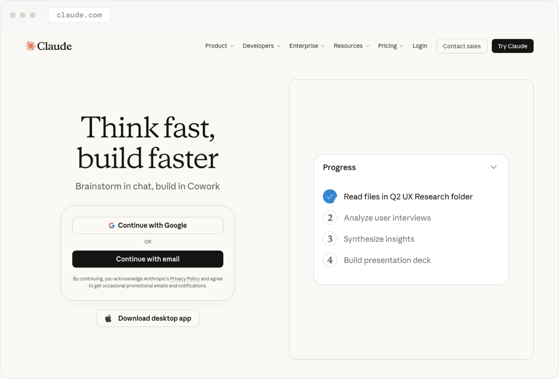Click Download desktop app
Viewport: 559px width, 379px height.
[x=148, y=318]
